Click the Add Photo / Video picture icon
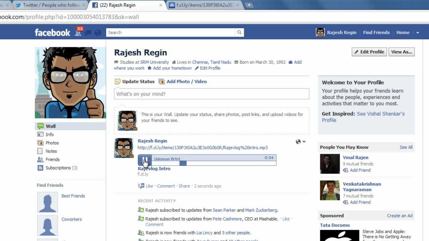Screen dimensions: 429x241 click(162, 82)
